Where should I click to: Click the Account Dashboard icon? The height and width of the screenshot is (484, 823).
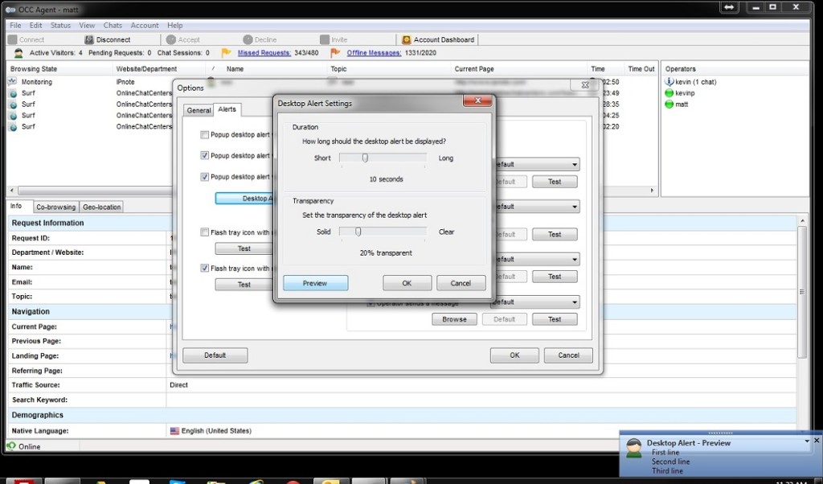click(x=406, y=39)
